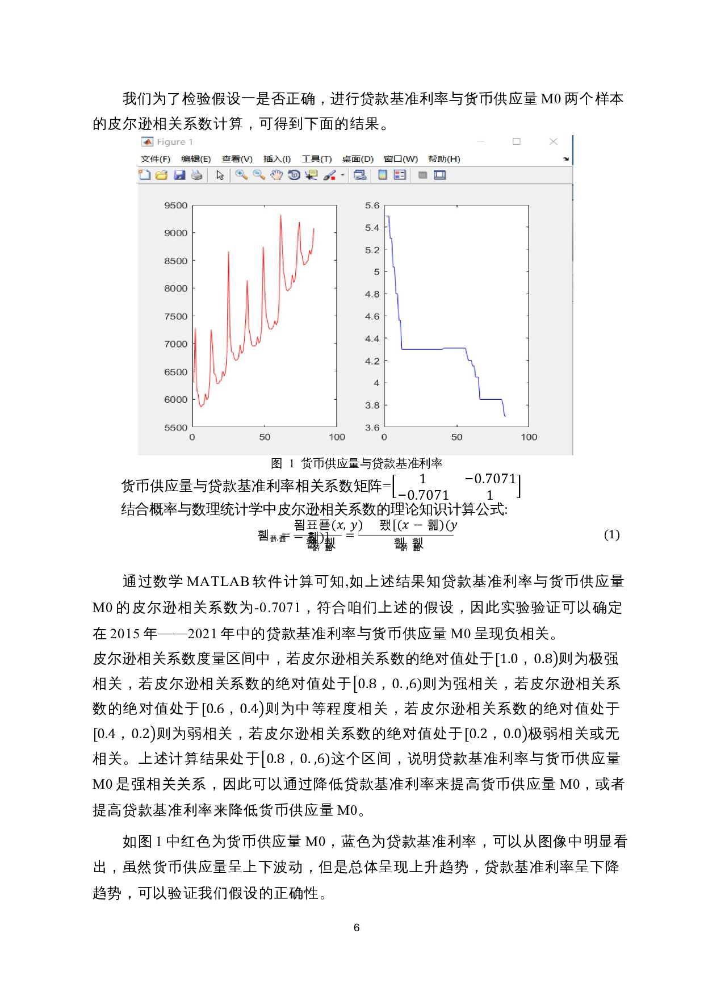
Task: Select the Pan hand tool
Action: tap(276, 175)
